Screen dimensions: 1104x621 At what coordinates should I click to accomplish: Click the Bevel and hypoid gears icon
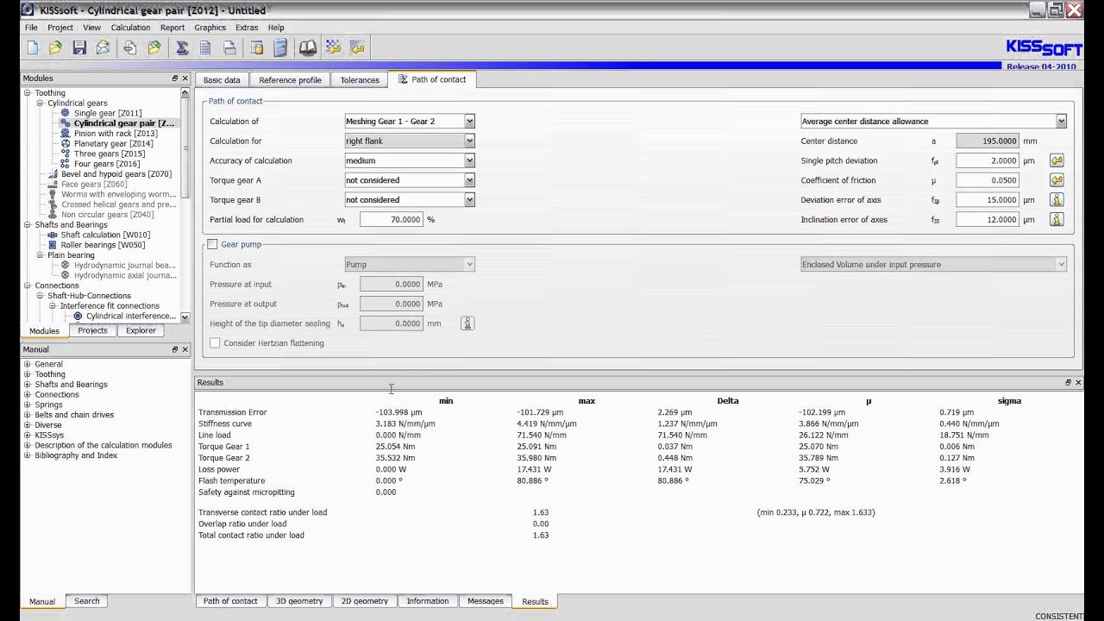(x=53, y=174)
